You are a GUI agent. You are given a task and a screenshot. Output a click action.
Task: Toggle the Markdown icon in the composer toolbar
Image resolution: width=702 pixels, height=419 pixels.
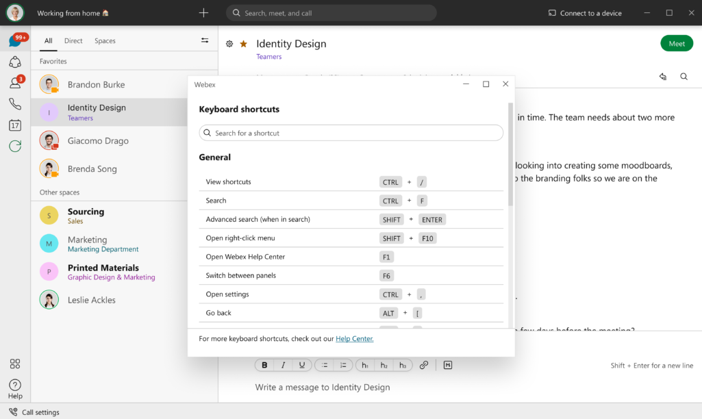(447, 365)
